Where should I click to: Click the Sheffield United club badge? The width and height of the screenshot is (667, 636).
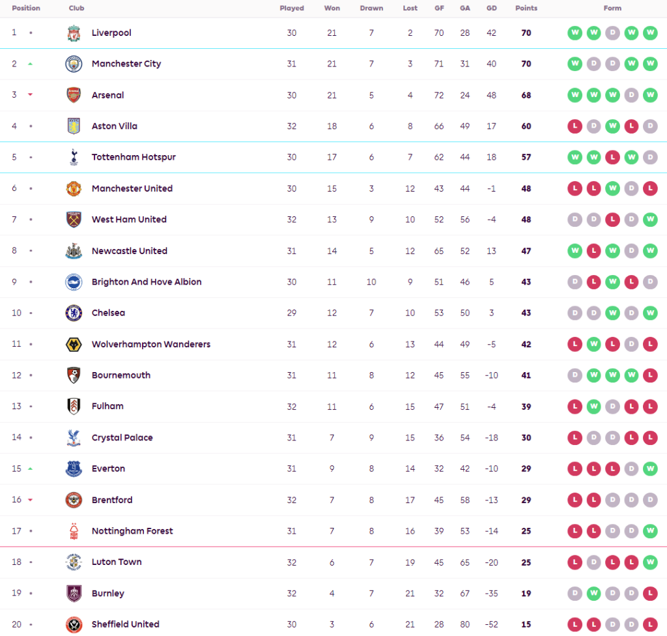[x=74, y=624]
